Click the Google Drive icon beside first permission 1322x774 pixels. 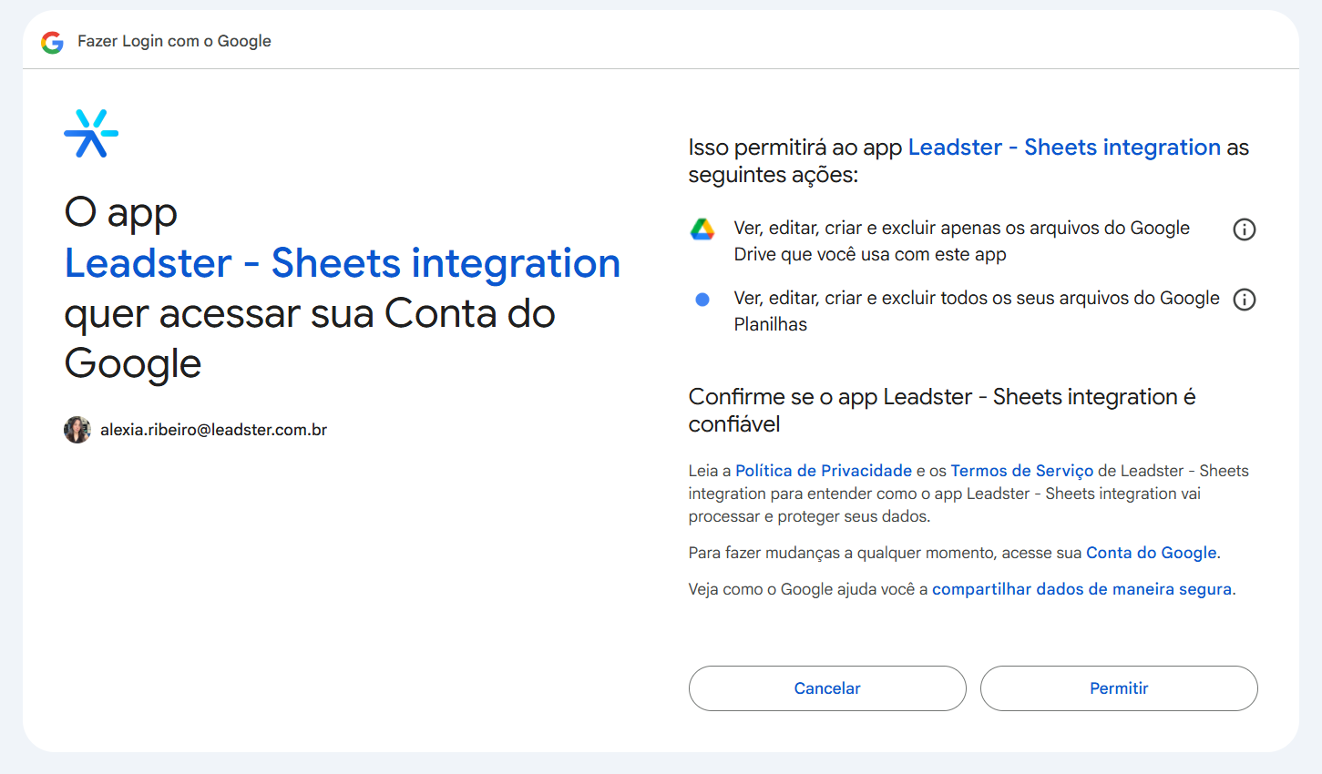[x=702, y=229]
